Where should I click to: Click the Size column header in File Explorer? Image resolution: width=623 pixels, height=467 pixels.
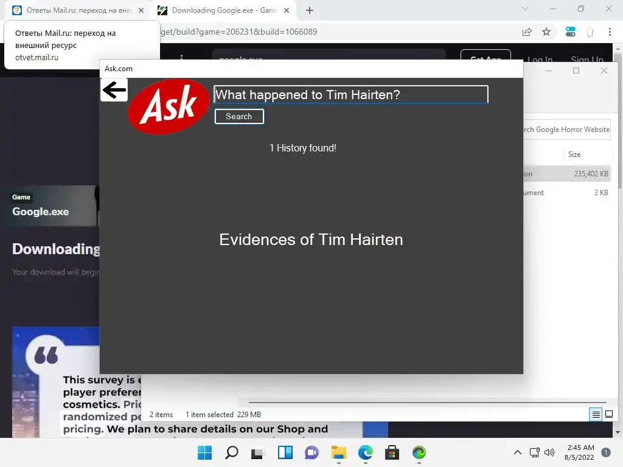click(x=574, y=154)
